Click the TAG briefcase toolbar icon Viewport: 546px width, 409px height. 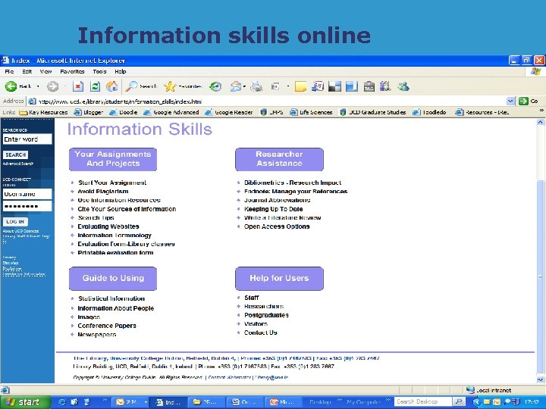(x=369, y=86)
